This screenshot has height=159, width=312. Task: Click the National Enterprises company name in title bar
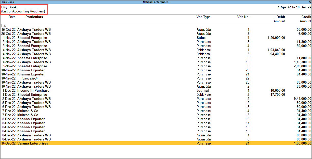[156, 2]
